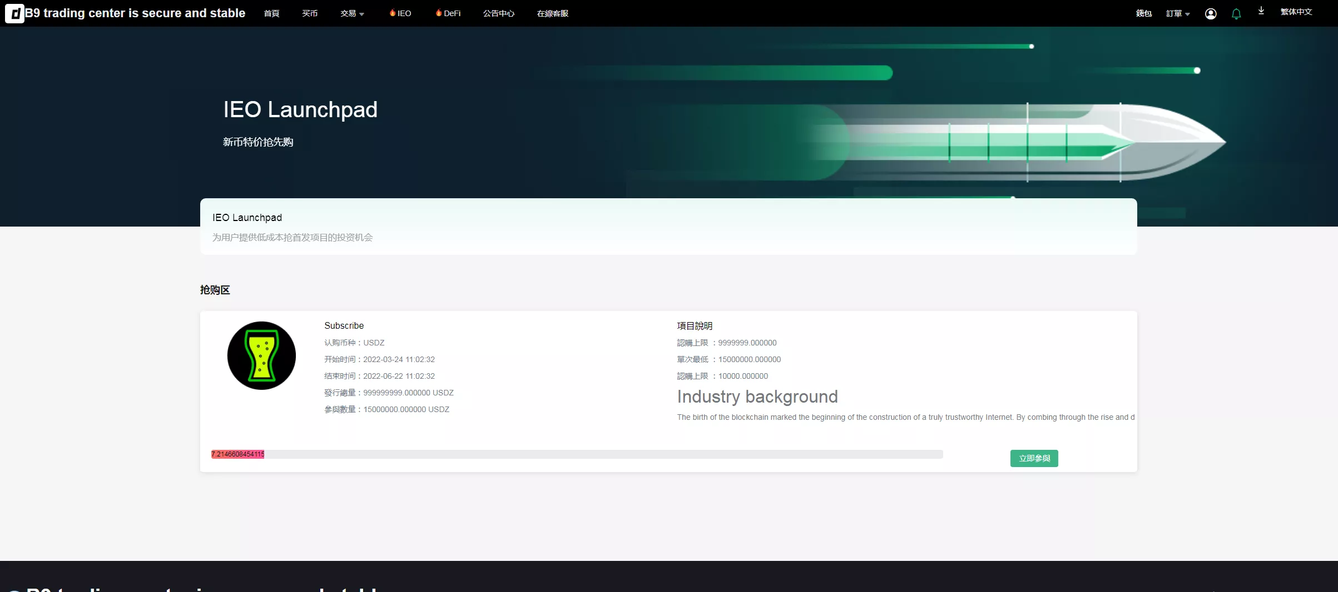The height and width of the screenshot is (592, 1338).
Task: Click the subscription progress bar
Action: tap(577, 454)
